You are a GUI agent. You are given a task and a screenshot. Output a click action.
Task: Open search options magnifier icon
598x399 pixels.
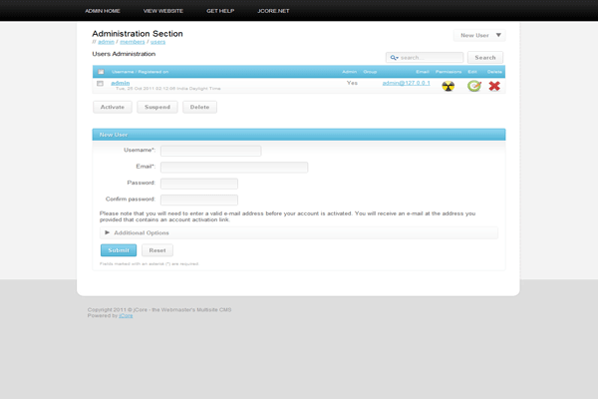[394, 58]
